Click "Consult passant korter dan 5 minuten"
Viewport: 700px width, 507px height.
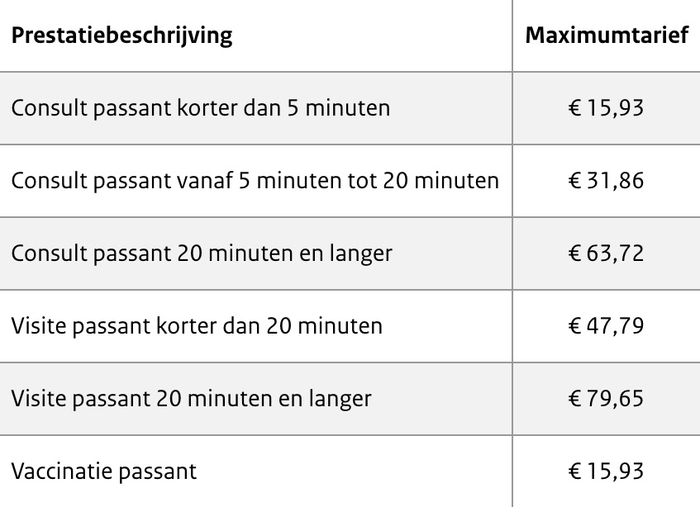tap(201, 108)
